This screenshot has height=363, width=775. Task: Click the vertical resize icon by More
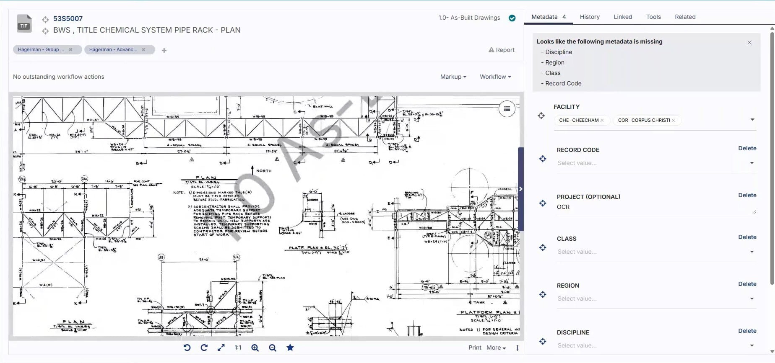517,348
